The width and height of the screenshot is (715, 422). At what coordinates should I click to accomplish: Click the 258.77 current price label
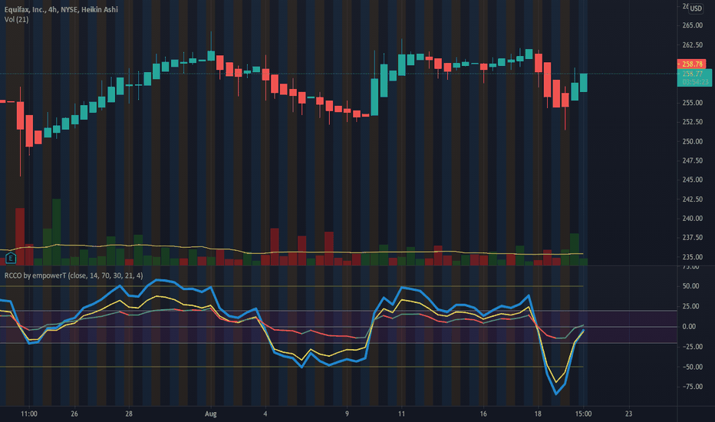click(693, 74)
